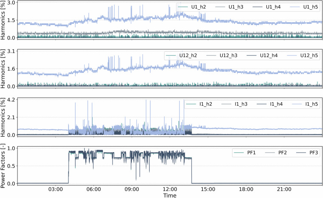Click the U1_h2 legend label
The height and width of the screenshot is (198, 323).
198,7
